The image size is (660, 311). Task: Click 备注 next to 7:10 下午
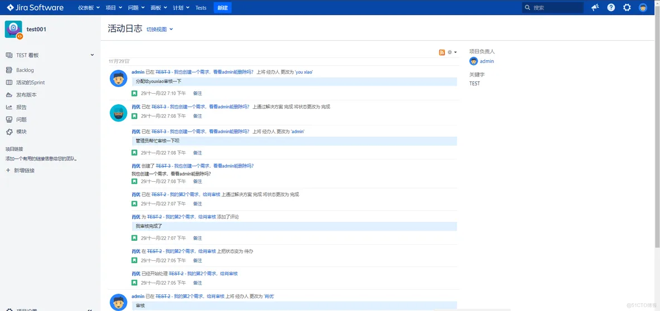[x=197, y=93]
